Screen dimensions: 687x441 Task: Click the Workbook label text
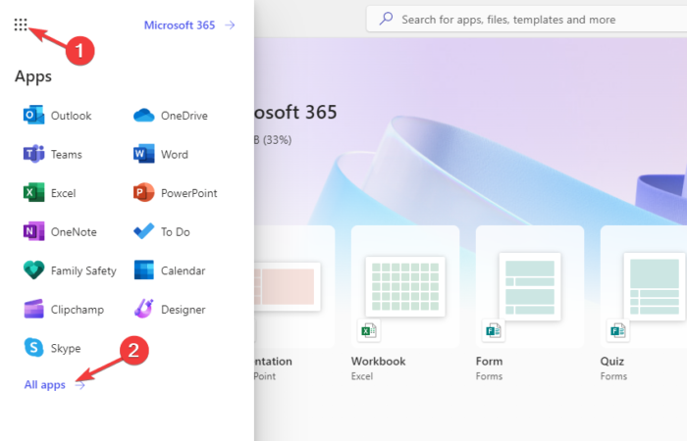[x=378, y=362]
